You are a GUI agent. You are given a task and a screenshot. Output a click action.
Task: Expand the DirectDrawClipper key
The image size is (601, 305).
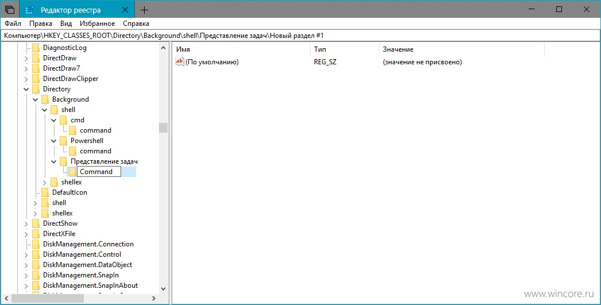tap(26, 79)
